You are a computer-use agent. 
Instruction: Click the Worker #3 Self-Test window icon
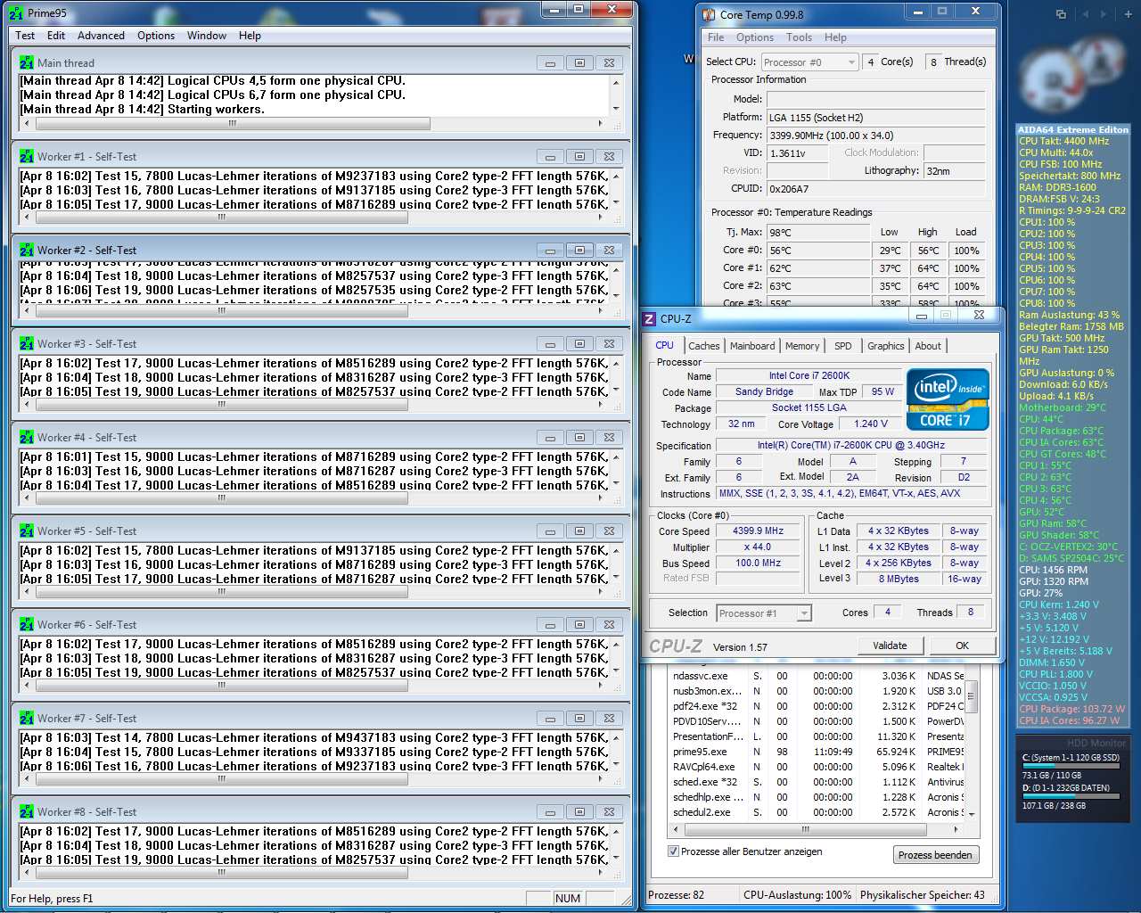tap(27, 344)
